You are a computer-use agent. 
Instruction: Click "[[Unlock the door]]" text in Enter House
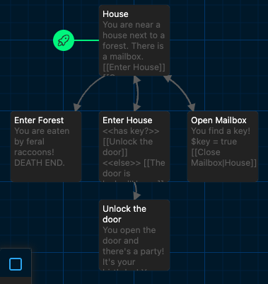pyautogui.click(x=128, y=147)
